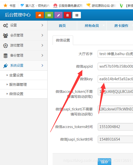This screenshot has height=165, width=133.
Task: Expand the 游戏管理 menu chevron
Action: [42, 45]
